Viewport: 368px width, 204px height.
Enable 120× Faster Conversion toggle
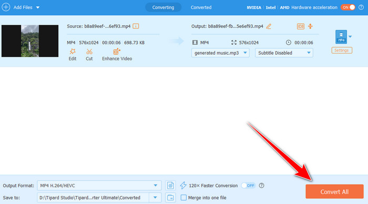pyautogui.click(x=248, y=186)
